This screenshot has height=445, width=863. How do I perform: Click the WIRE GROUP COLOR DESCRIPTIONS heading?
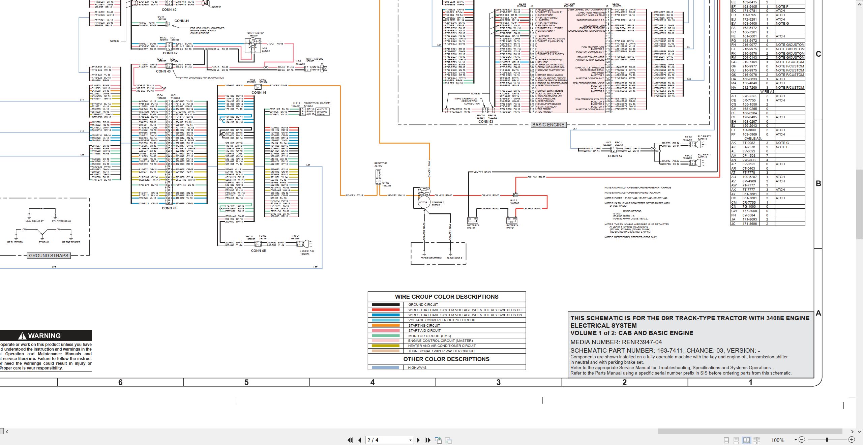(x=447, y=297)
